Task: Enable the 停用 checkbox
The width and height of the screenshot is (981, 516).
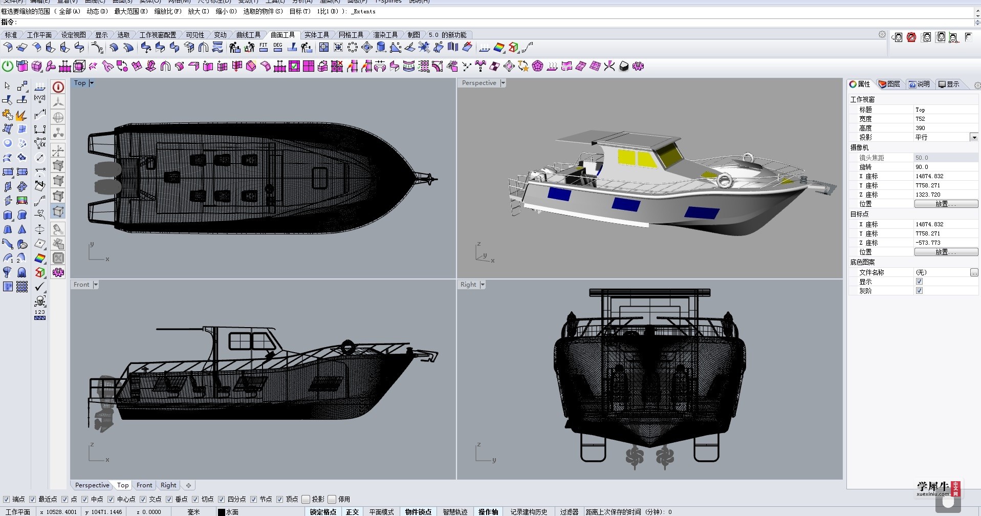Action: point(332,499)
